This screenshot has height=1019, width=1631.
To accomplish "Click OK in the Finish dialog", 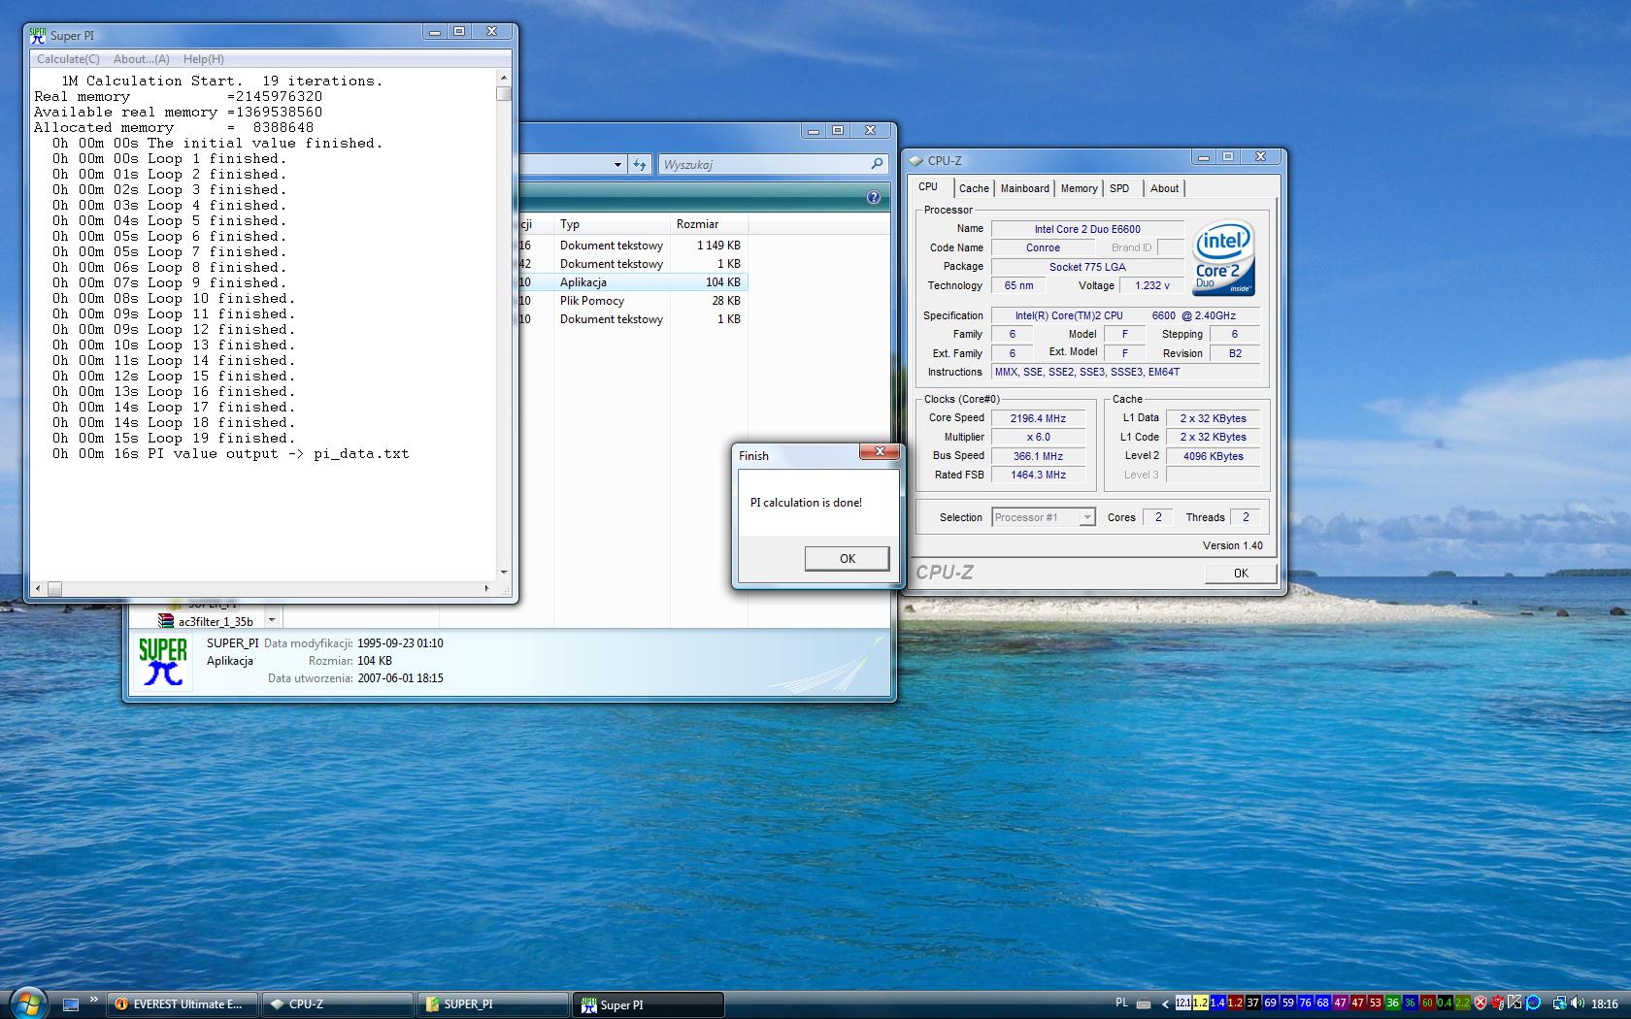I will click(847, 558).
